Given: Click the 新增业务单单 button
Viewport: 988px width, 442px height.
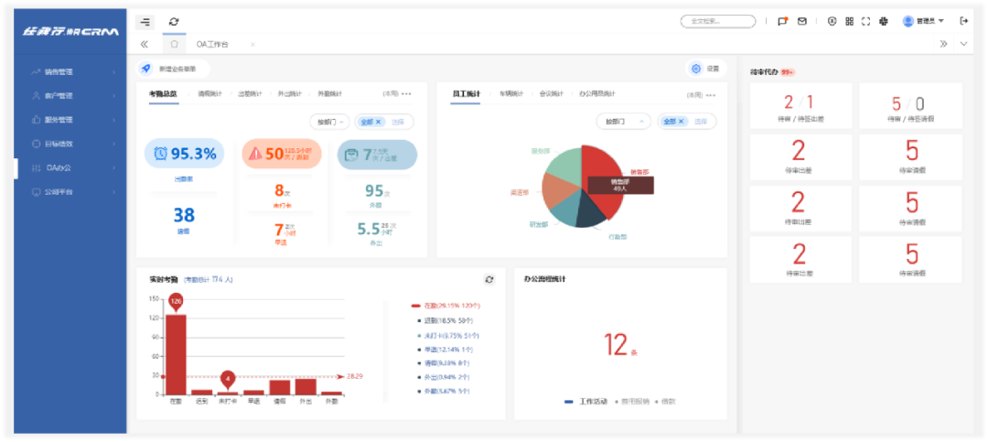Looking at the screenshot, I should click(173, 69).
